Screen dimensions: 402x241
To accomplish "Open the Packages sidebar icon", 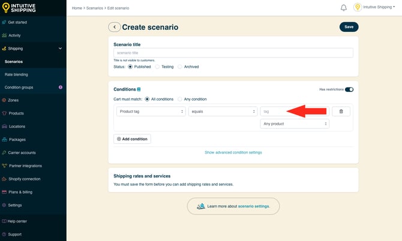I will 4,140.
